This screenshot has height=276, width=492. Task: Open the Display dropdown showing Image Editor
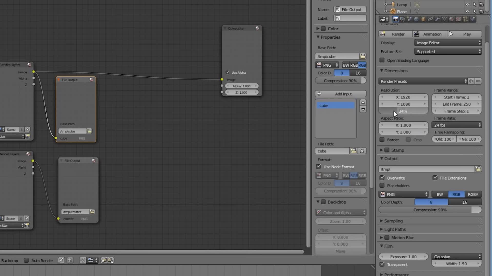[x=448, y=43]
